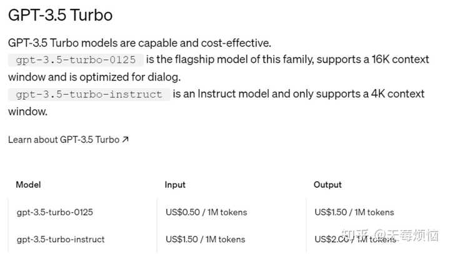Click the Output column header
Viewport: 450px width, 254px height.
[327, 185]
